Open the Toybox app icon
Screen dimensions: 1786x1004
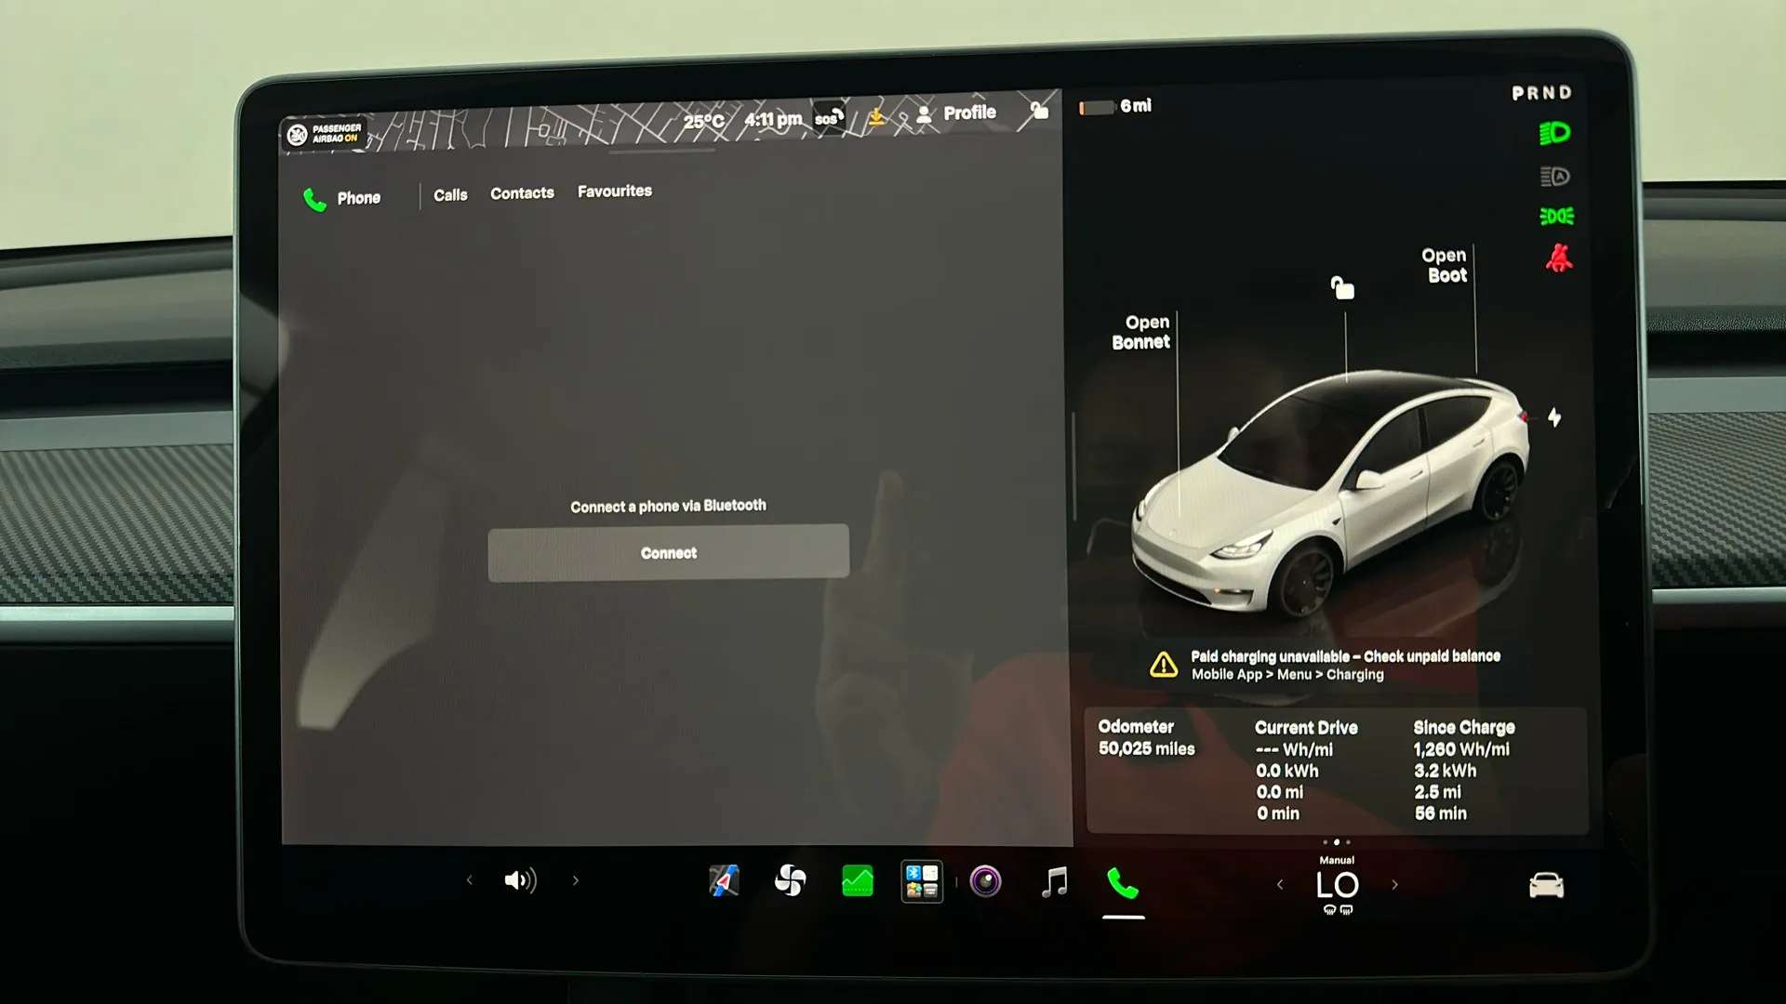tap(922, 881)
